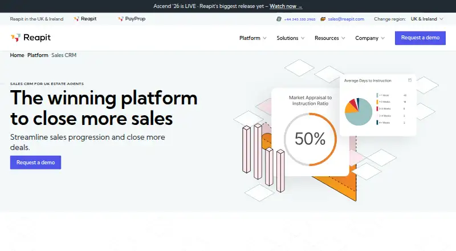The width and height of the screenshot is (456, 251).
Task: Open the sales@reapit.com email link
Action: [x=346, y=19]
